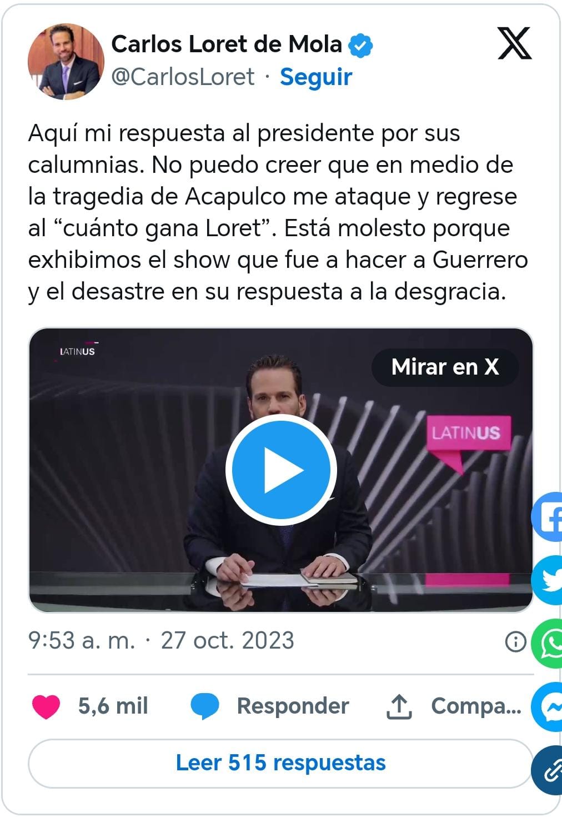Image resolution: width=562 pixels, height=817 pixels.
Task: Copy link with chain icon
Action: 547,770
